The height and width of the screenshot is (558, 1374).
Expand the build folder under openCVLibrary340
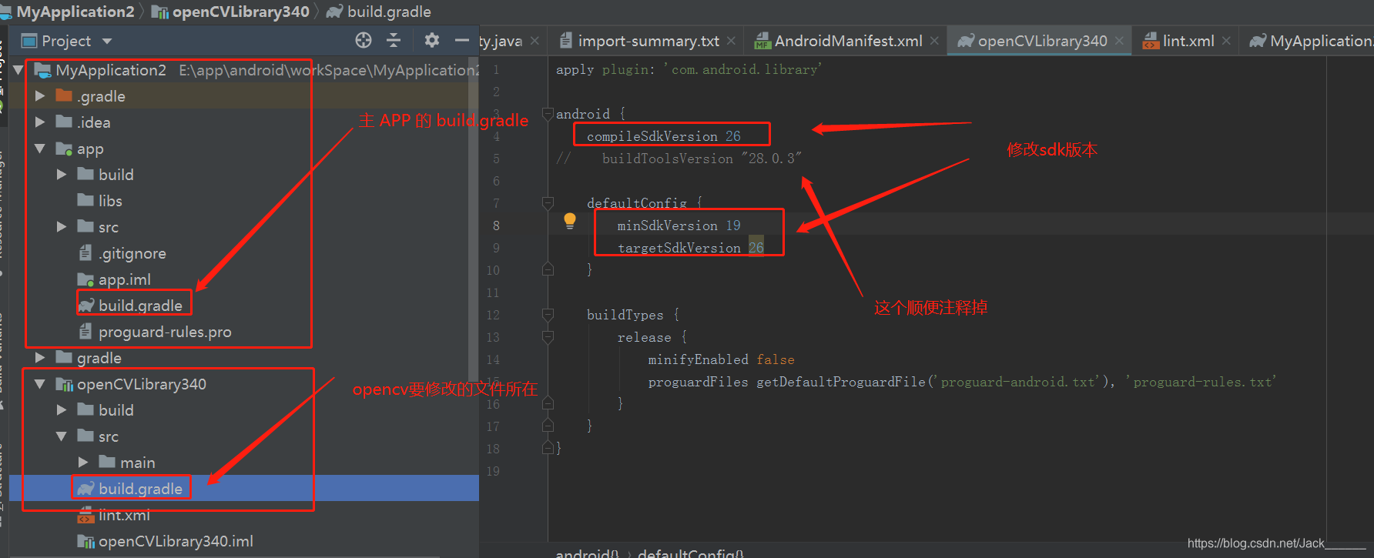click(62, 410)
